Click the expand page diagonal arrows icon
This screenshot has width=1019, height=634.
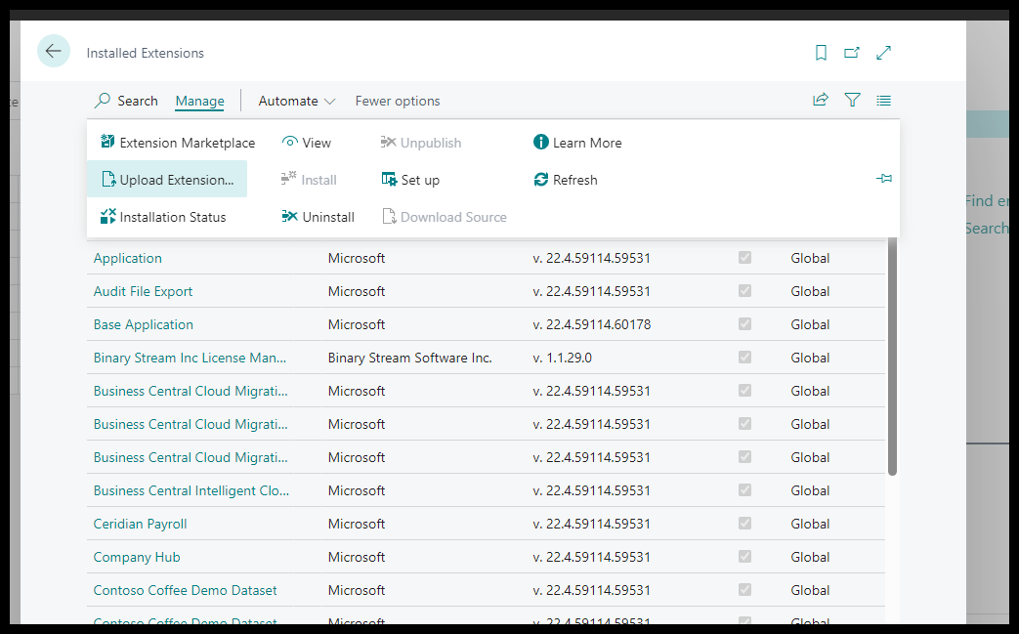pos(883,53)
